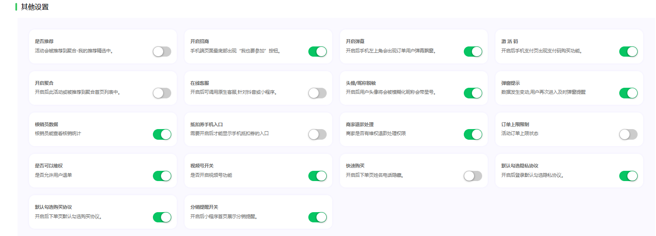The width and height of the screenshot is (656, 236).
Task: Disable the 视频号开关 toggle
Action: 317,176
